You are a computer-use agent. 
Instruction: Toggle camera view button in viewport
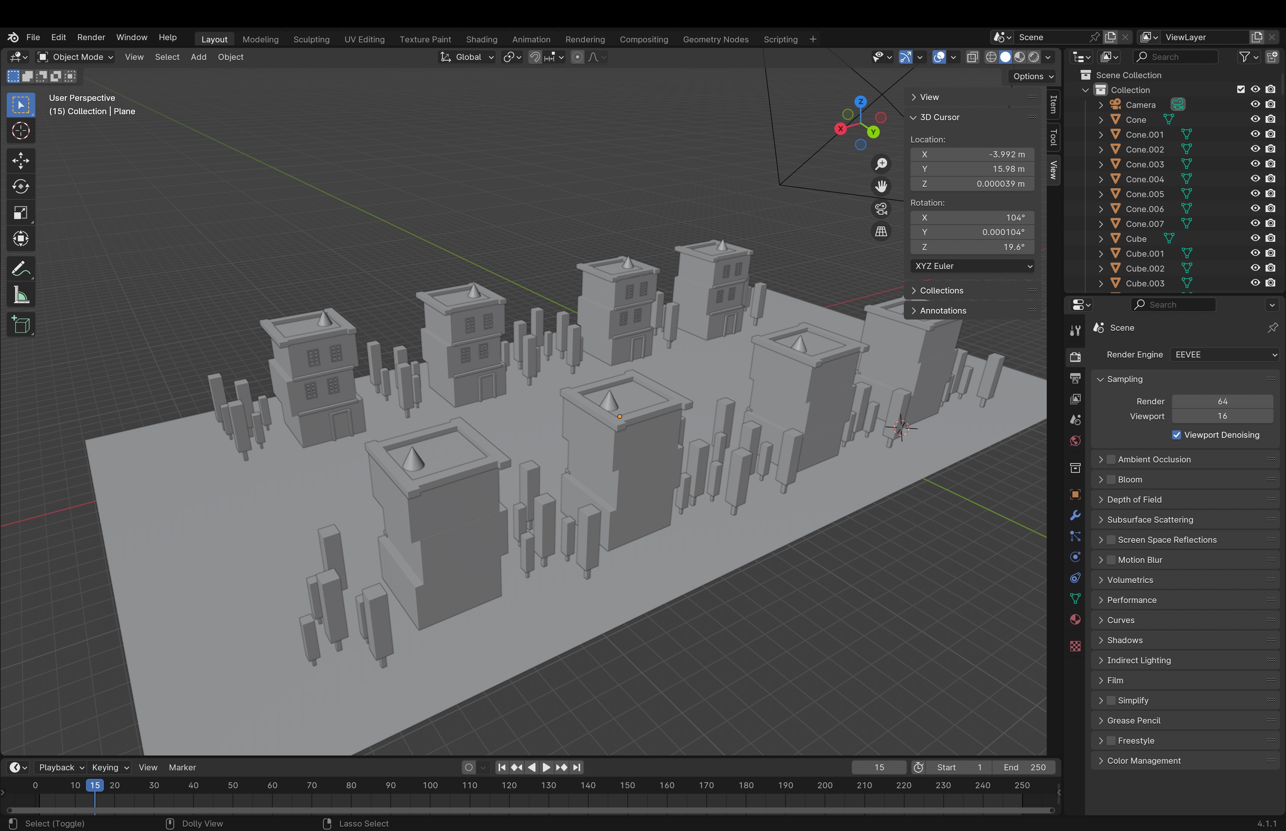click(881, 209)
